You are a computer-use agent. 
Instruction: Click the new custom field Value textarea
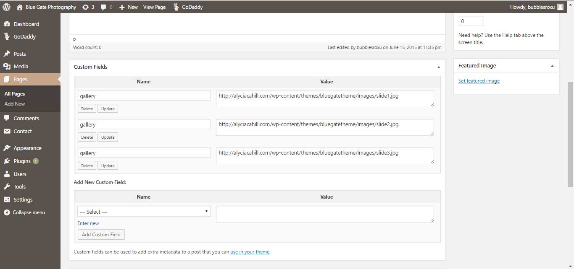(x=324, y=214)
